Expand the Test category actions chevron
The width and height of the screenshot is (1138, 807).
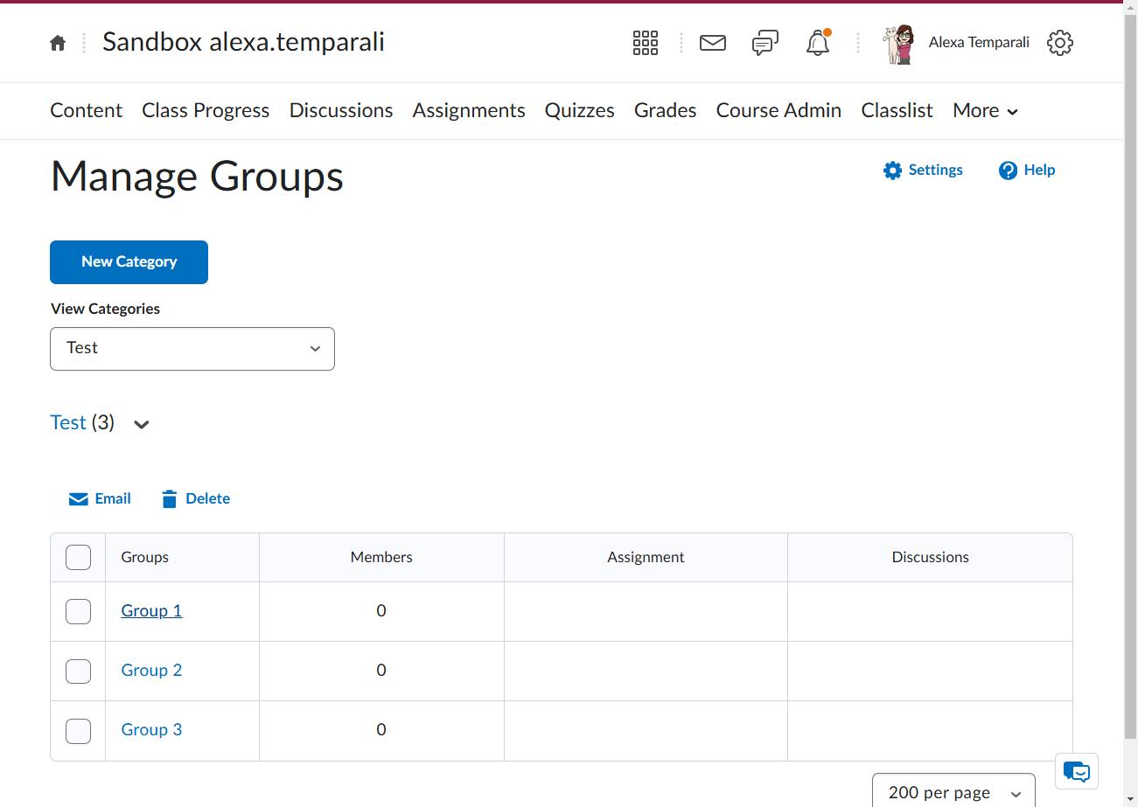pyautogui.click(x=142, y=424)
